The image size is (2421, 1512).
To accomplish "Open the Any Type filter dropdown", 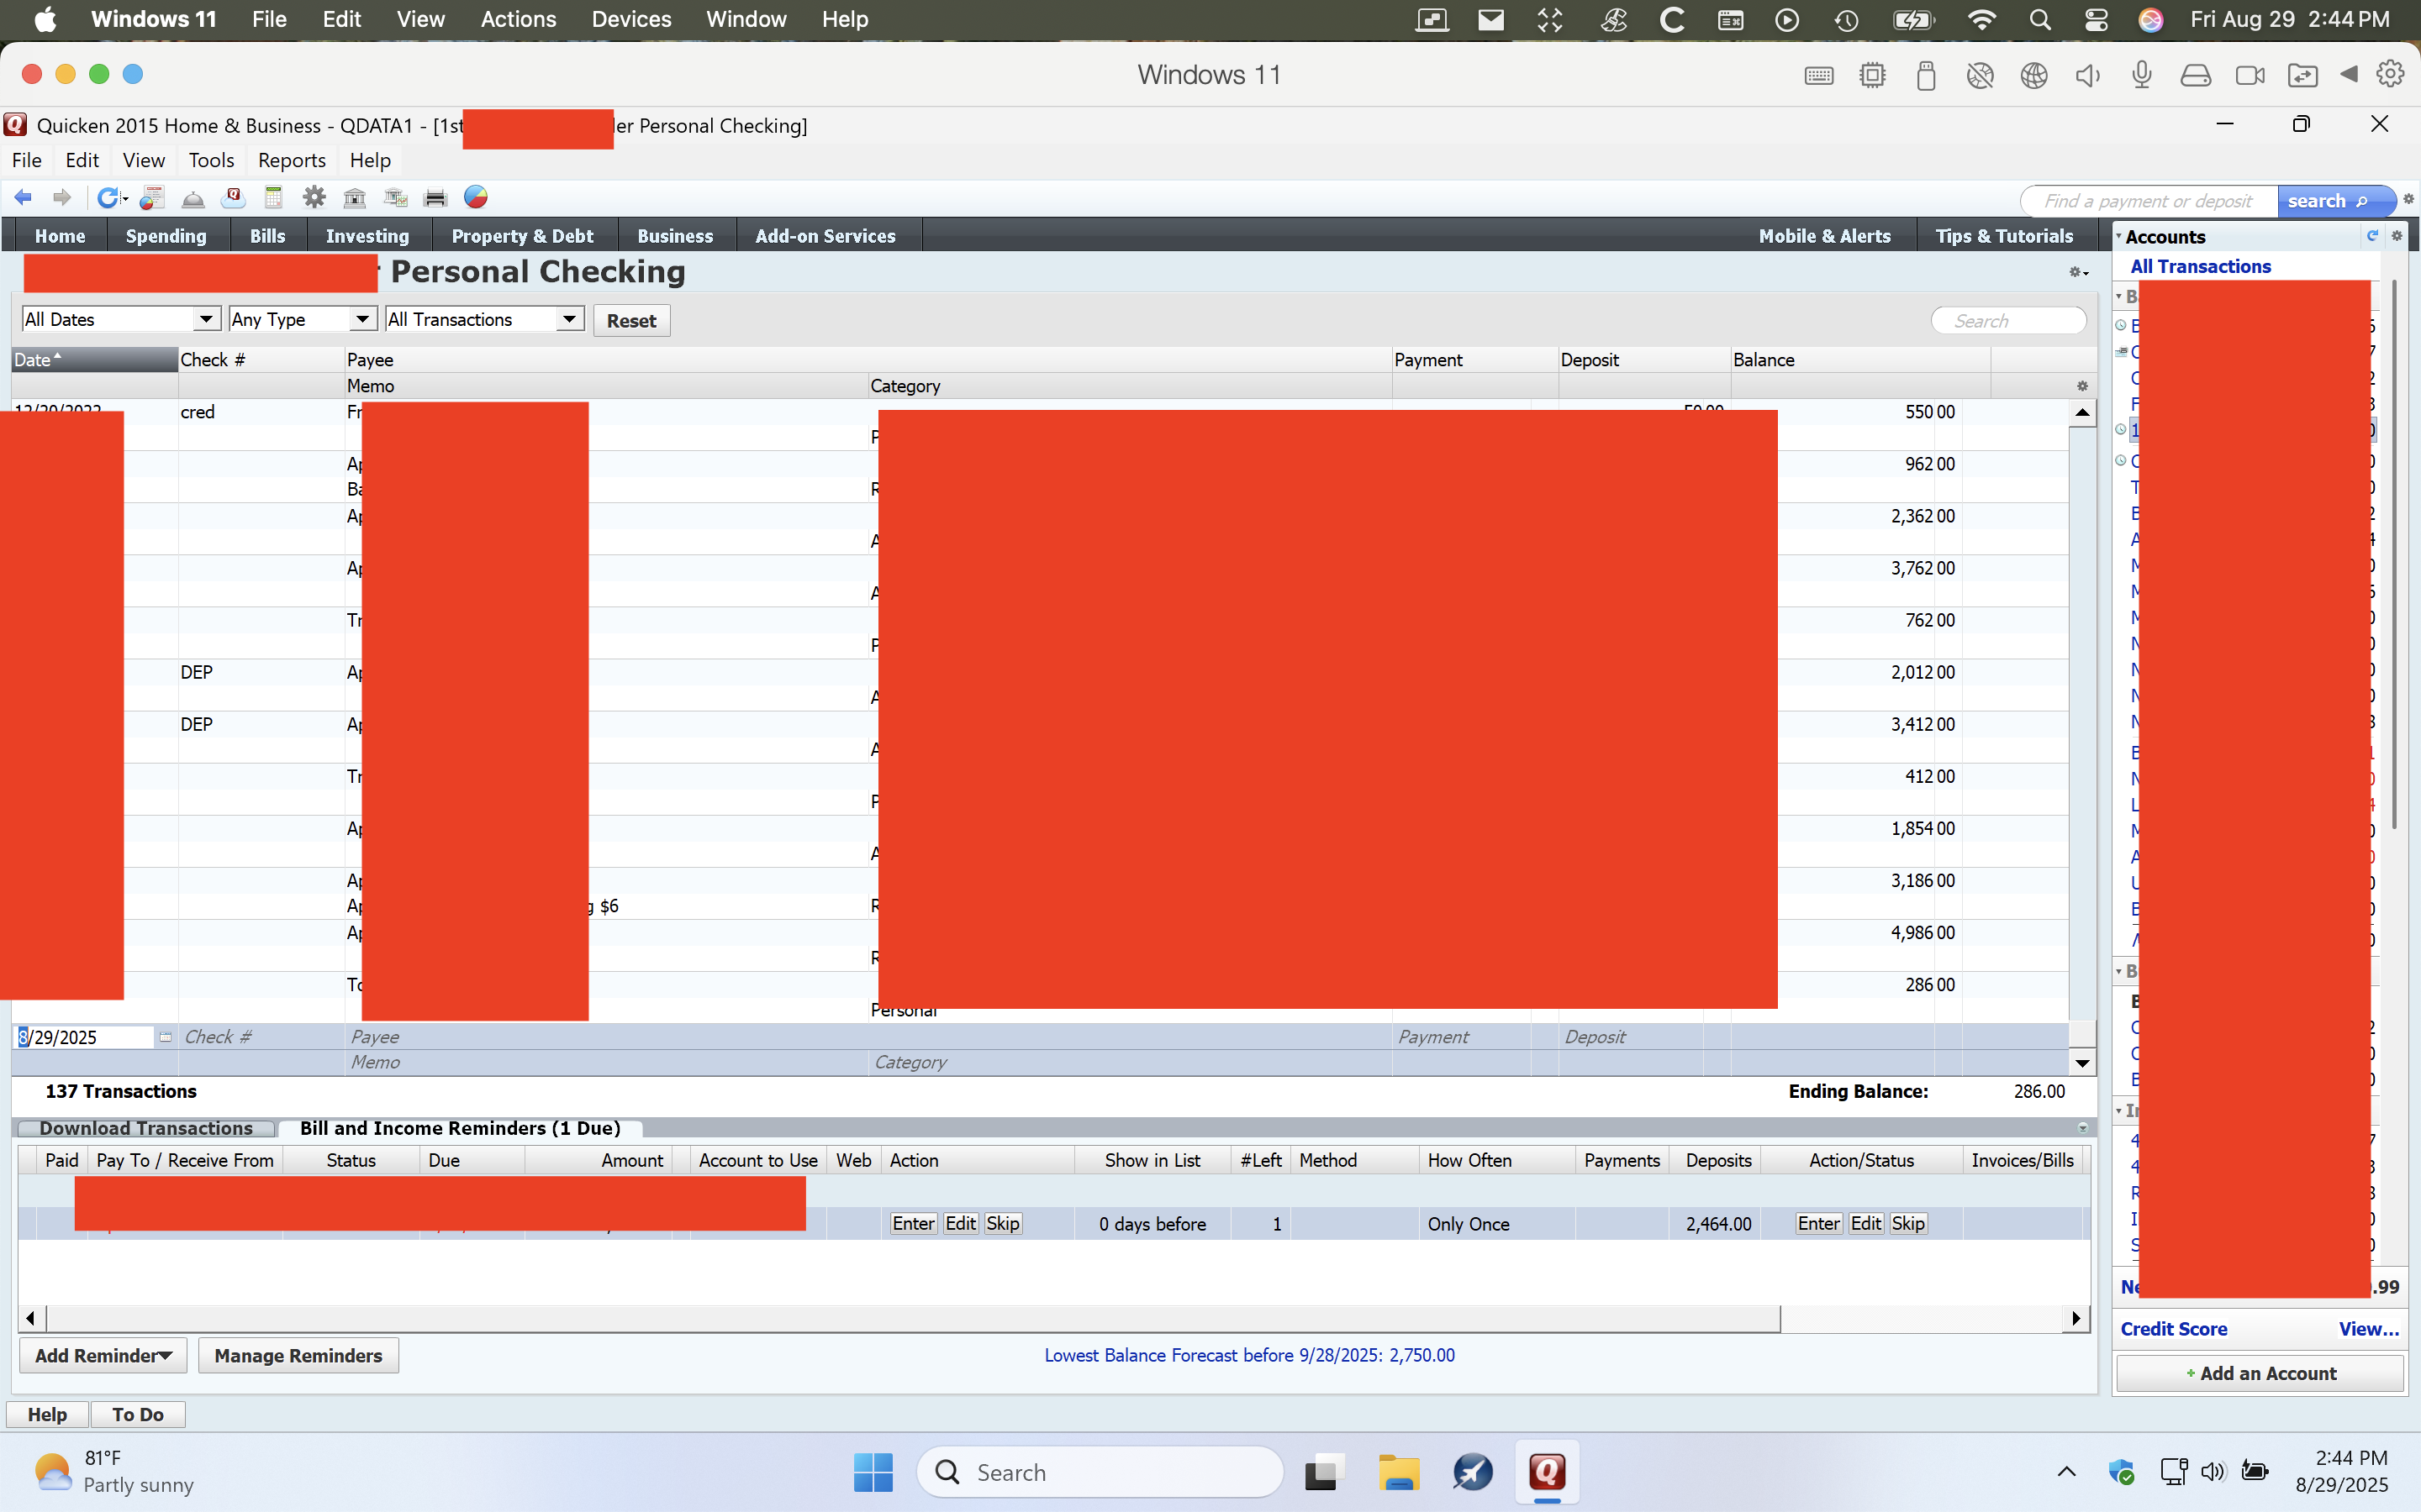I will (362, 319).
